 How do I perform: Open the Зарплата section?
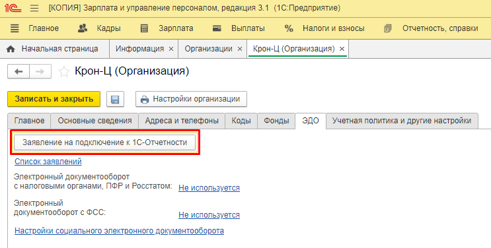coord(176,28)
